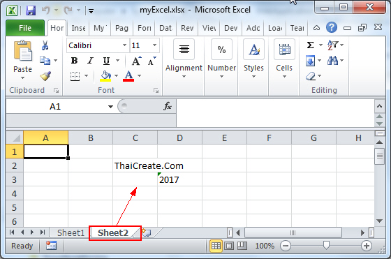The image size is (391, 259).
Task: Click the Excel application icon in title bar
Action: [x=12, y=10]
